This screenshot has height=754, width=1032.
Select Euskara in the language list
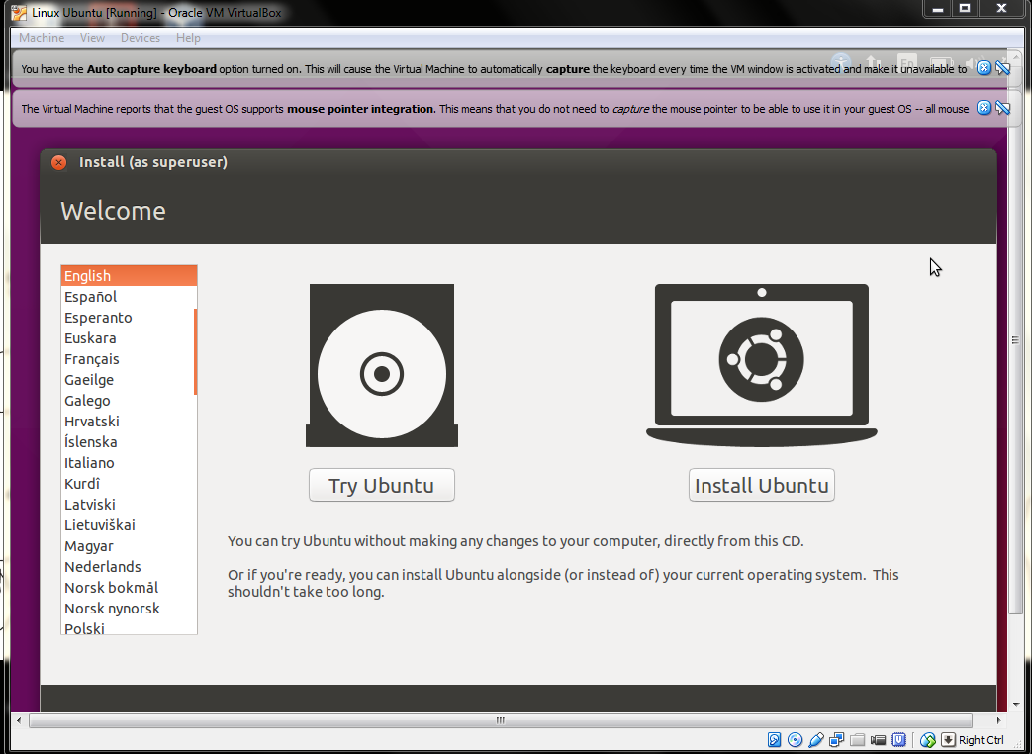[129, 338]
